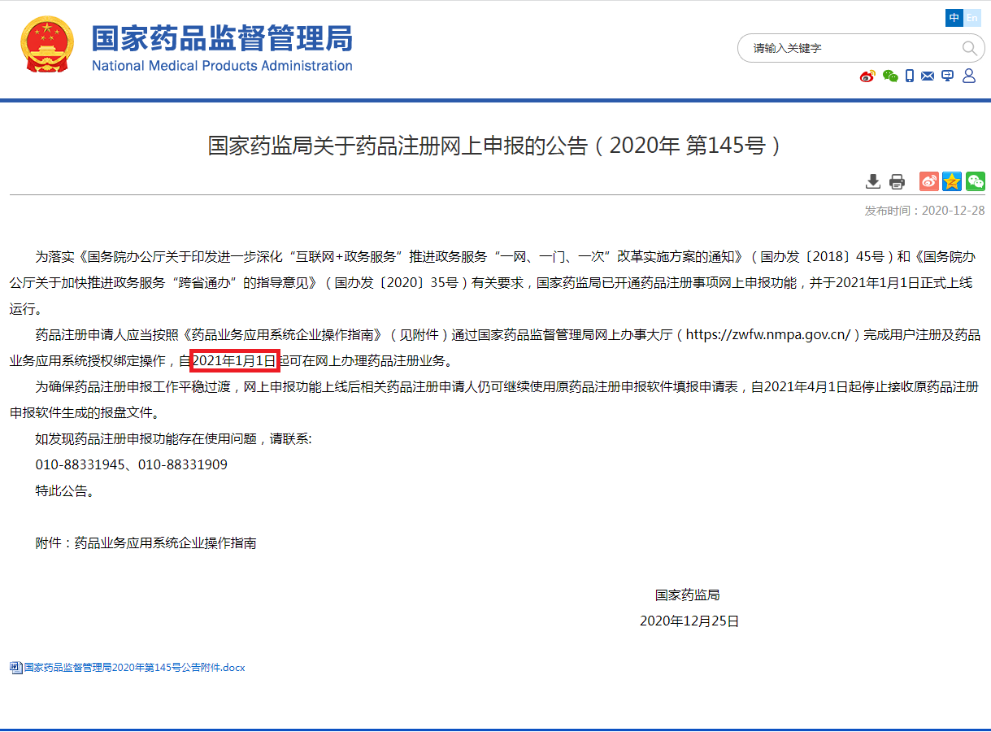Open the user account icon

tap(968, 76)
